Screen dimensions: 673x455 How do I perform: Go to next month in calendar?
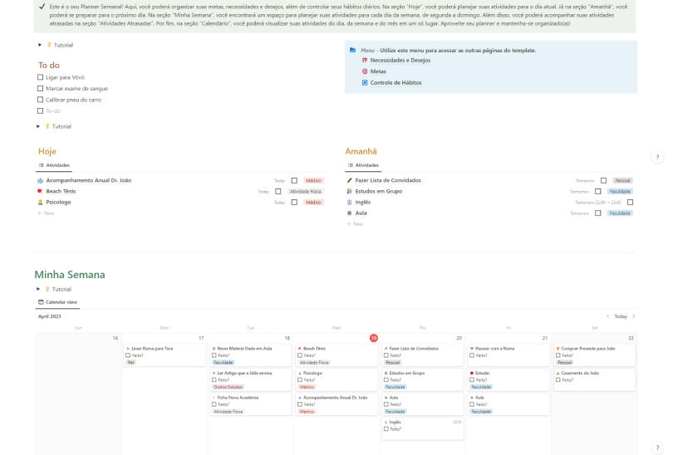634,316
